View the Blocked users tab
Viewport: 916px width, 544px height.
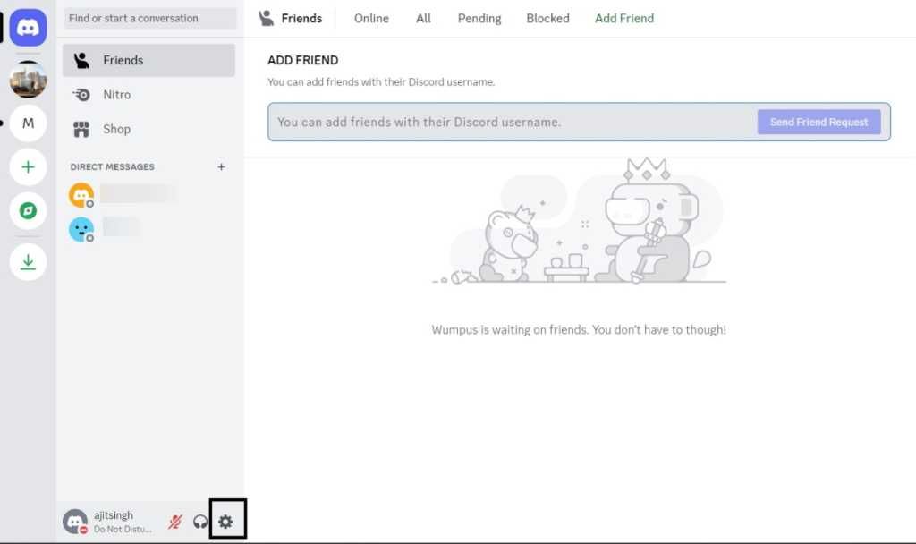pyautogui.click(x=547, y=18)
